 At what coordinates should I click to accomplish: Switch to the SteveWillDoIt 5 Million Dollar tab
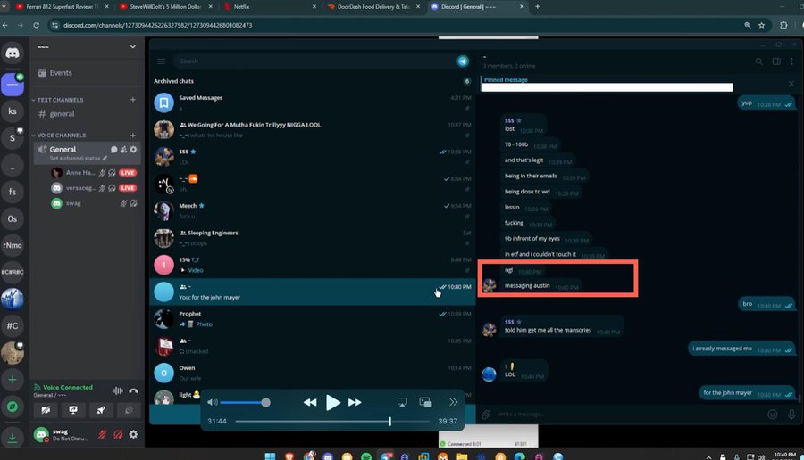[165, 6]
